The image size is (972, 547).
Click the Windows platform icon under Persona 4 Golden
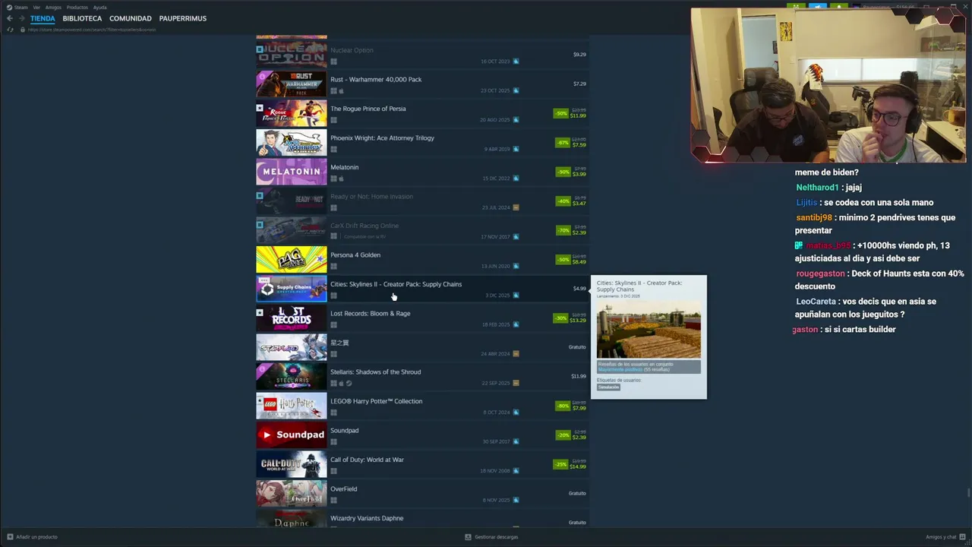[x=333, y=266]
